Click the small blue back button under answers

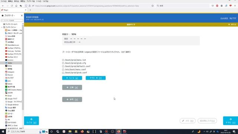click(72, 78)
